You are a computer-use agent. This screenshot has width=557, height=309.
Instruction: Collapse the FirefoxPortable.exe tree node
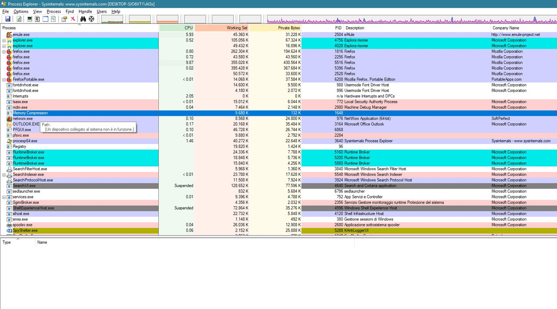(4, 80)
